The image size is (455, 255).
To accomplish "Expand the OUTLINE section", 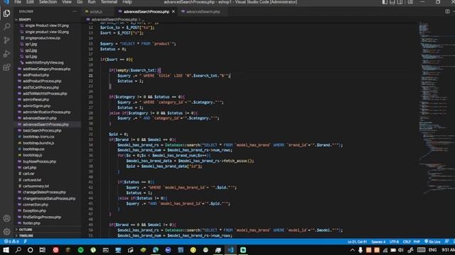I will 48,229.
